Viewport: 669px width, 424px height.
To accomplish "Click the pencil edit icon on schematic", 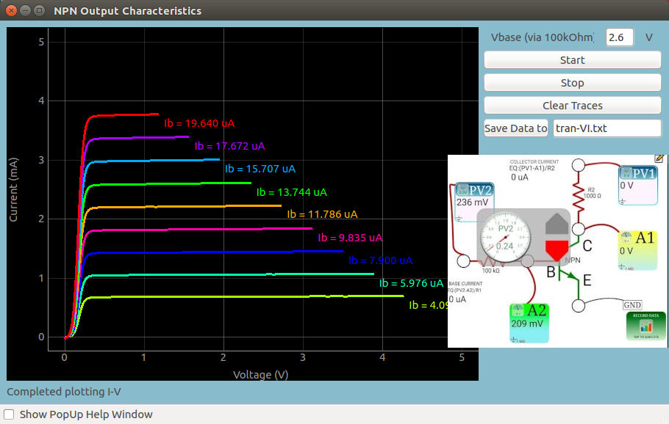I will (659, 158).
